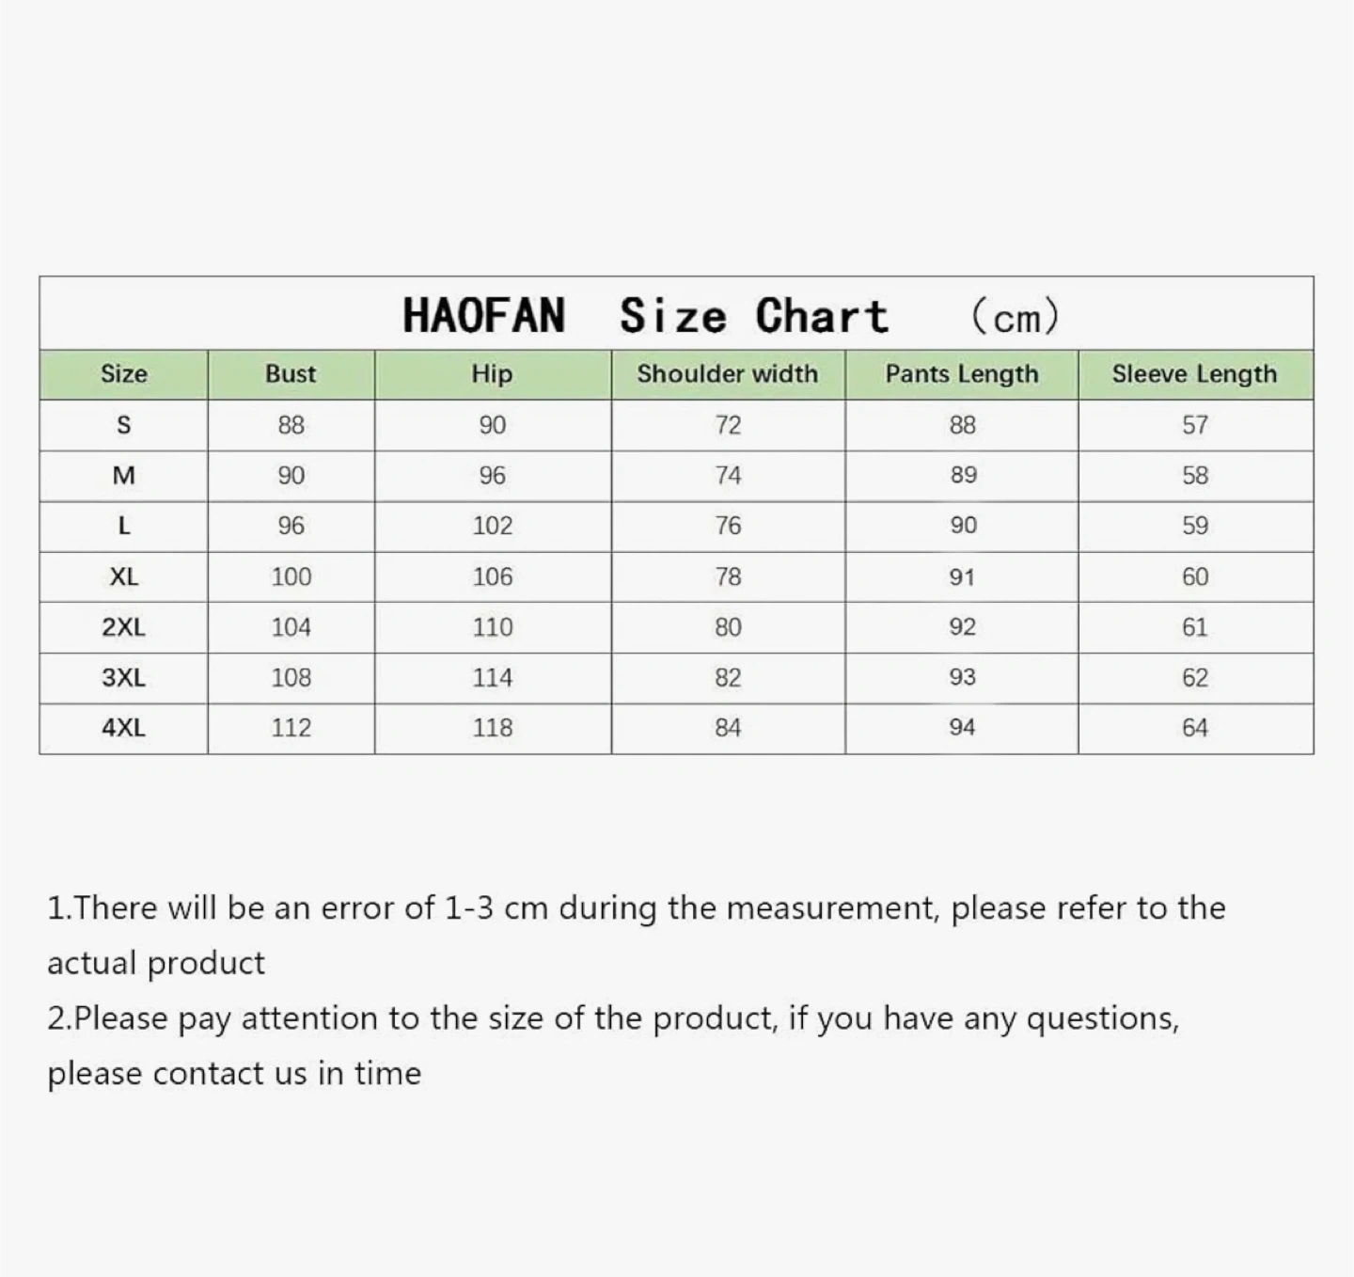Click the 4XL bust value 112
The image size is (1354, 1277).
[x=291, y=728]
